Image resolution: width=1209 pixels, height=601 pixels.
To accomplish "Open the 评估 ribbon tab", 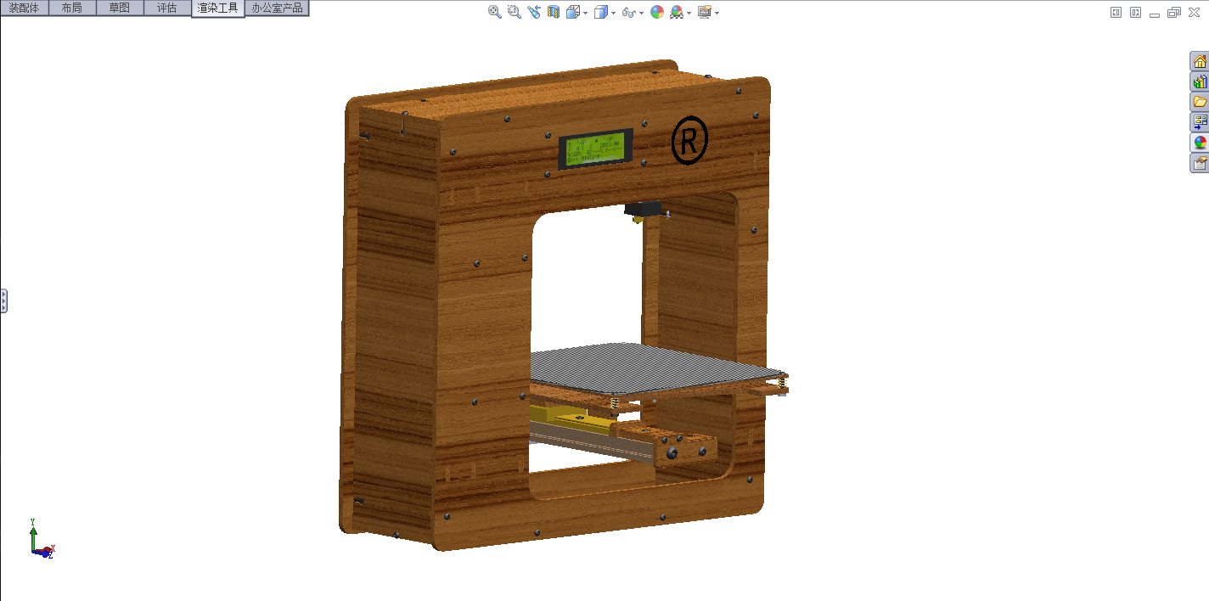I will [168, 7].
